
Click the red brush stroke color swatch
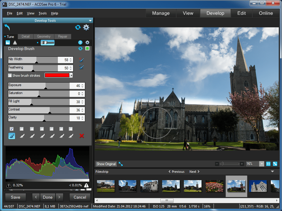click(x=57, y=75)
